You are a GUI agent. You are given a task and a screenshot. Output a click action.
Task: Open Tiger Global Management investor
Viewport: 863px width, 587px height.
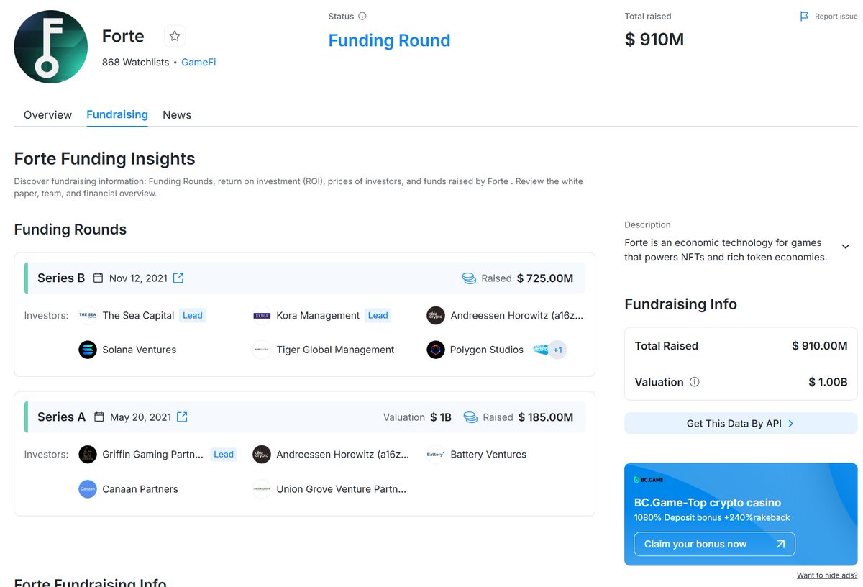[x=336, y=350]
